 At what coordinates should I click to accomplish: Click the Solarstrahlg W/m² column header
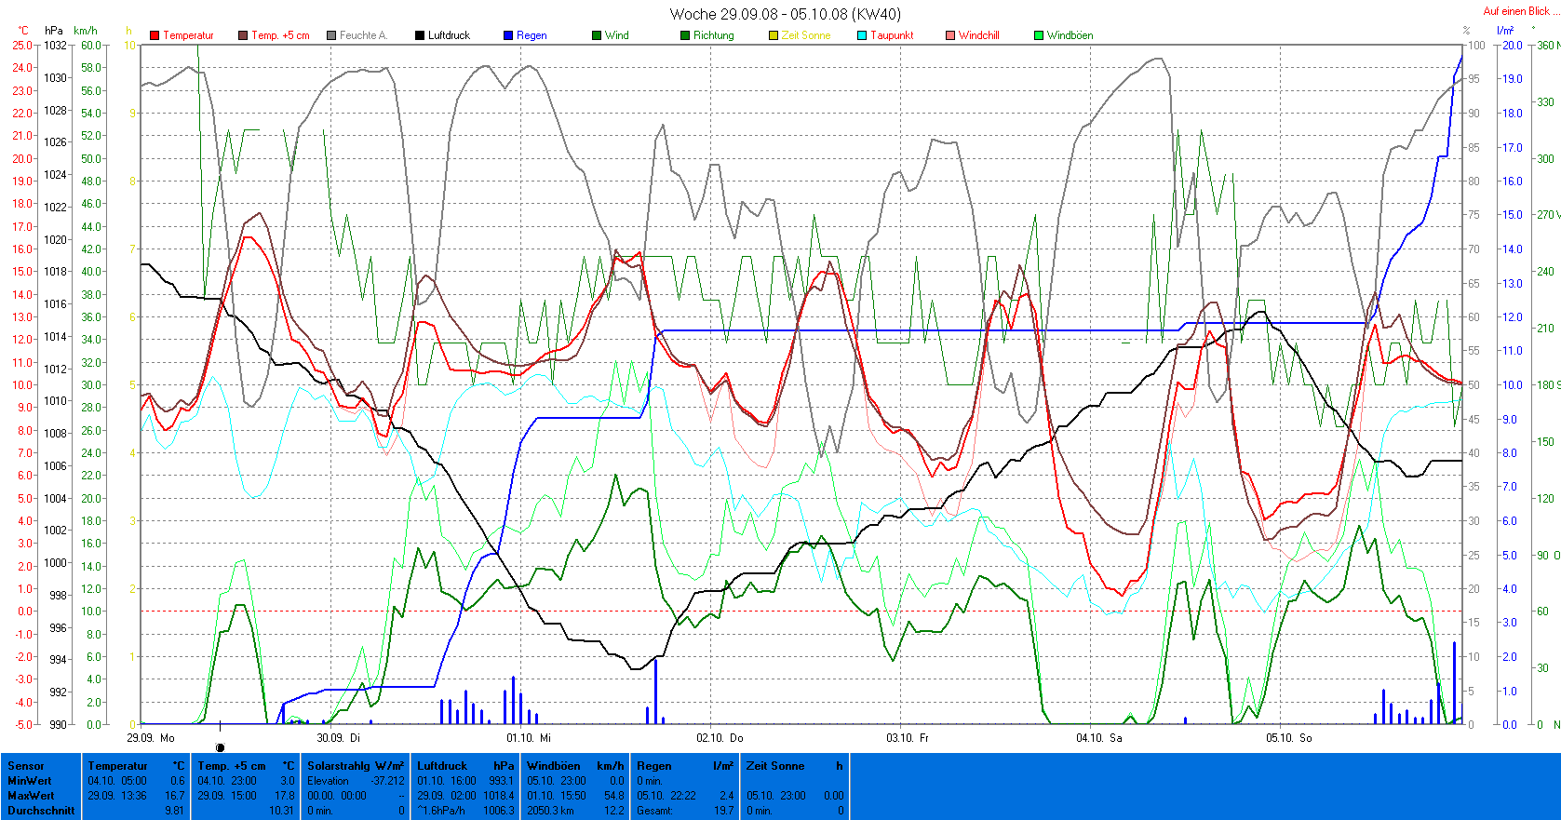[356, 766]
